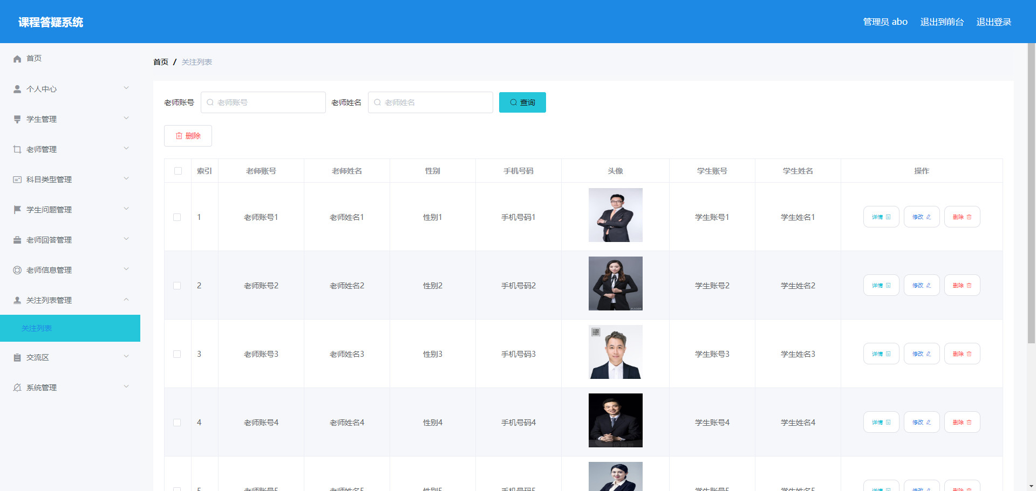Image resolution: width=1036 pixels, height=491 pixels.
Task: Click the document icon in row 1 详情
Action: 888,217
